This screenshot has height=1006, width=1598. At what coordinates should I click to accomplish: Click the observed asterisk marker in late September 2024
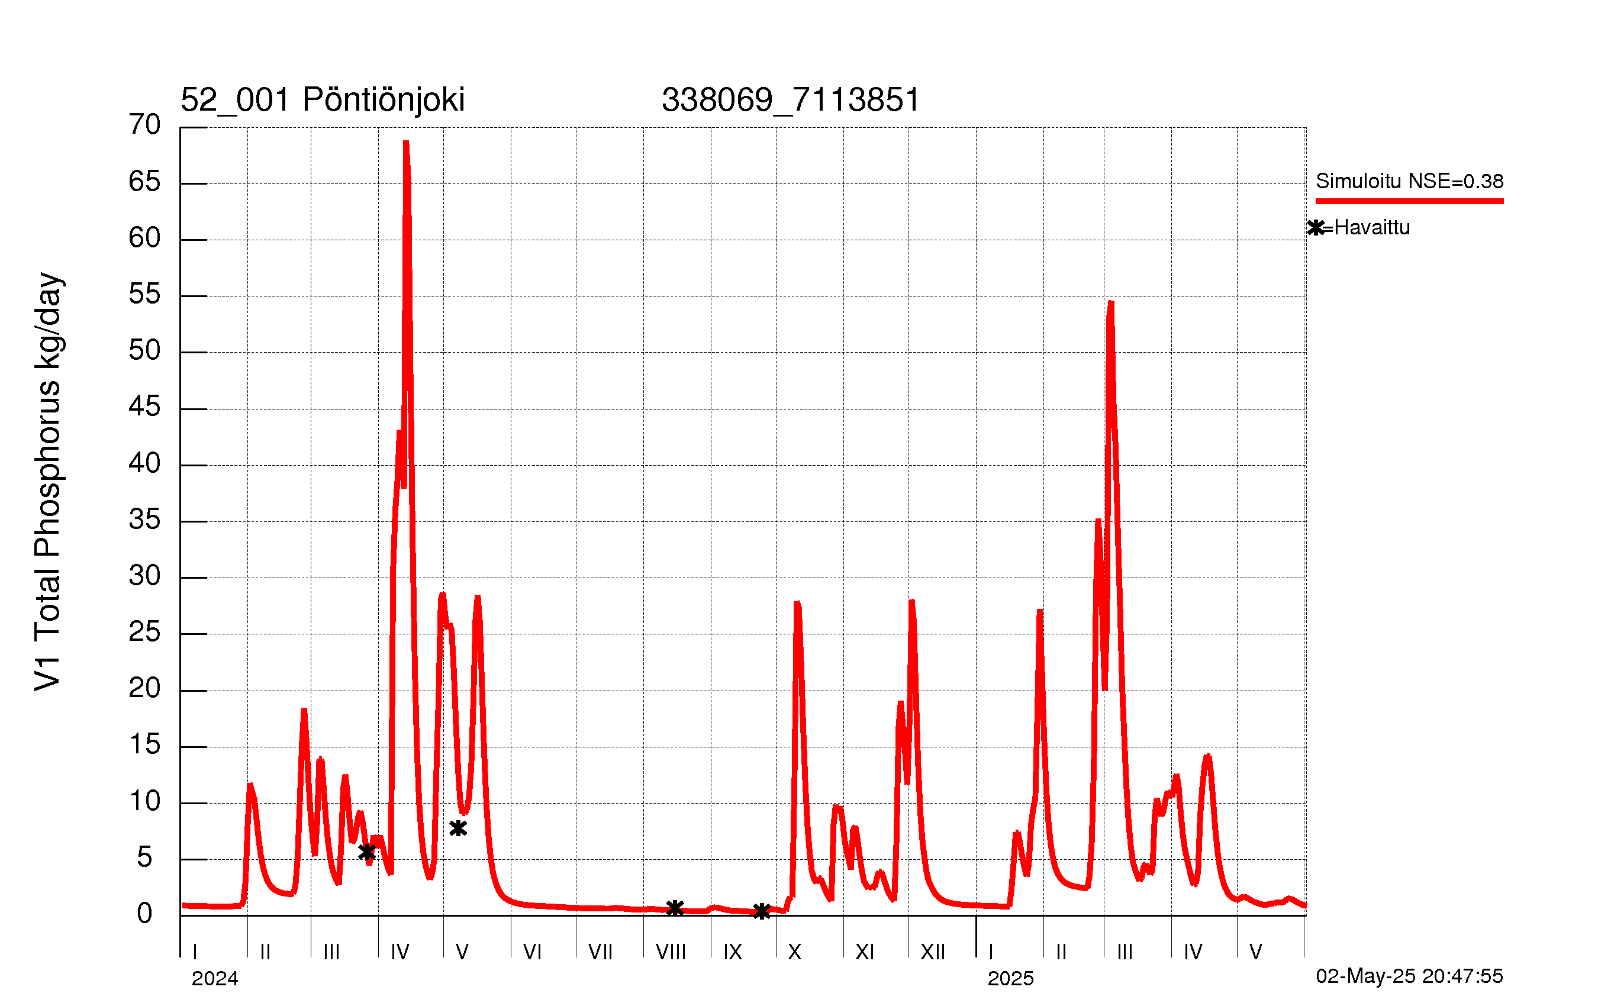point(762,911)
